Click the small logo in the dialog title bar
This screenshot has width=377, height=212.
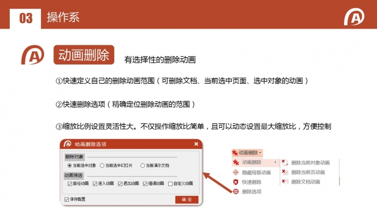point(67,143)
